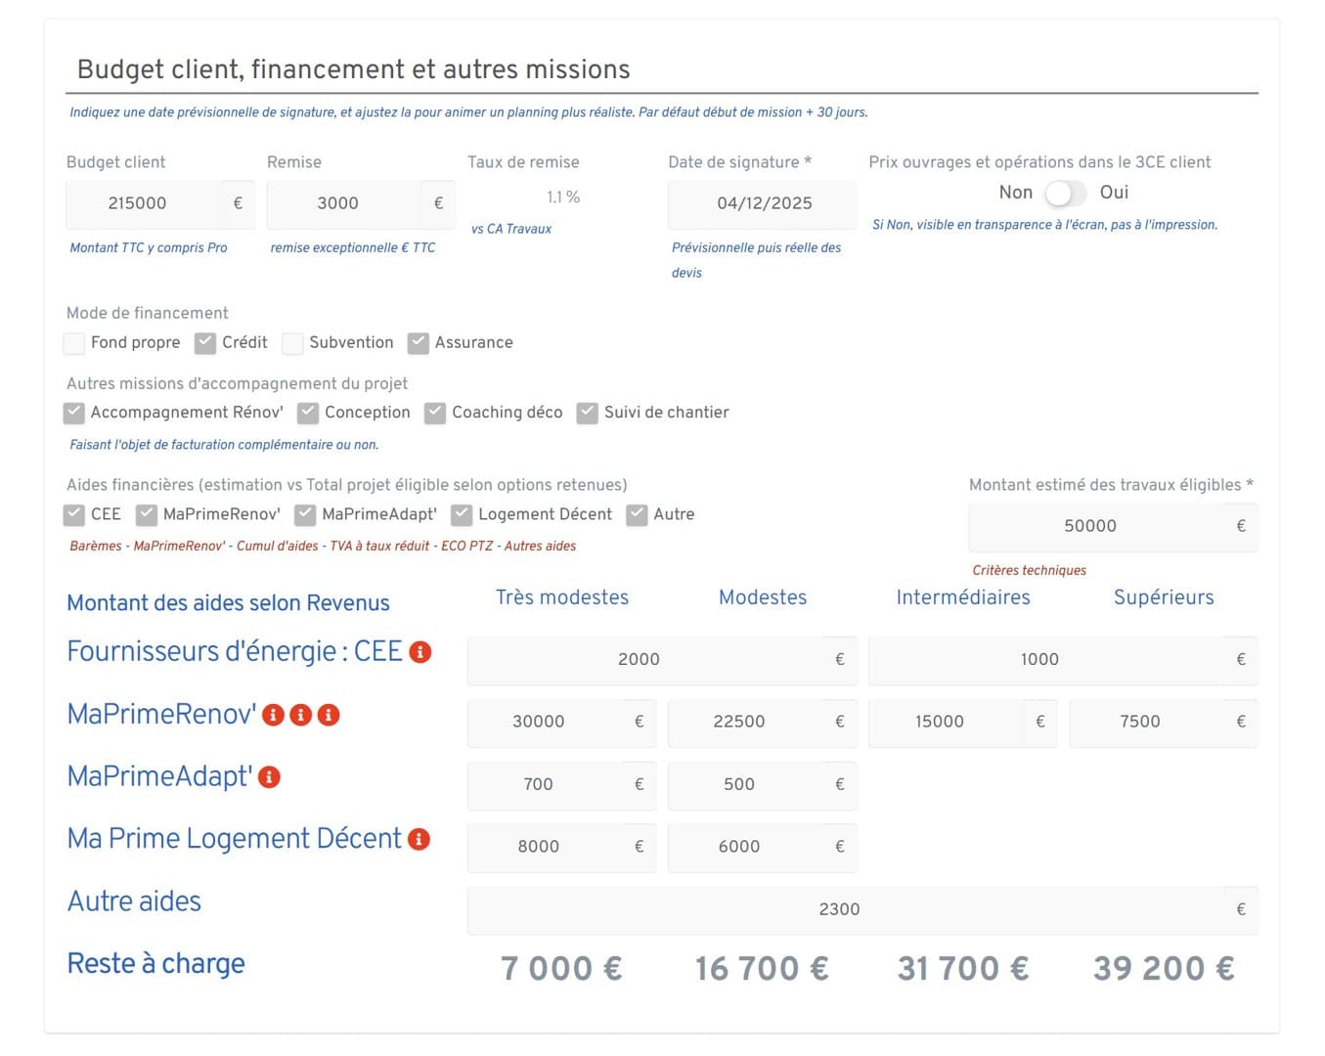
Task: Click the first info icon beside MaPrimeRenov'
Action: [273, 715]
